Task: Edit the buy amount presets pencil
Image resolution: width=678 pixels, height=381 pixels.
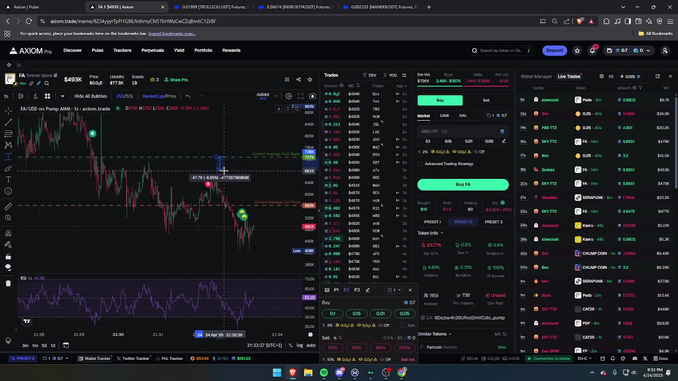Action: (x=504, y=141)
